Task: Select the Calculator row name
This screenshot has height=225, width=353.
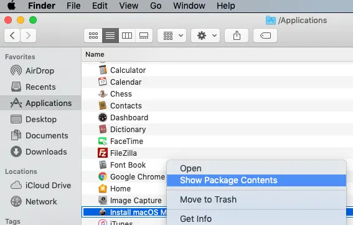Action: coord(128,70)
